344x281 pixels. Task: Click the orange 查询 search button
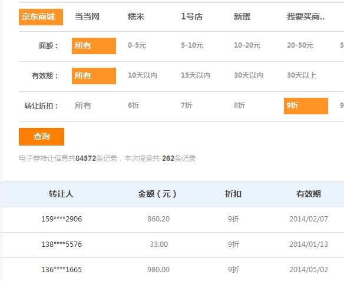coord(41,137)
